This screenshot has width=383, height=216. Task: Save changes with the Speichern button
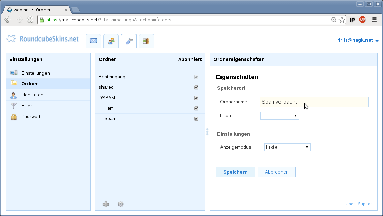[x=235, y=172]
